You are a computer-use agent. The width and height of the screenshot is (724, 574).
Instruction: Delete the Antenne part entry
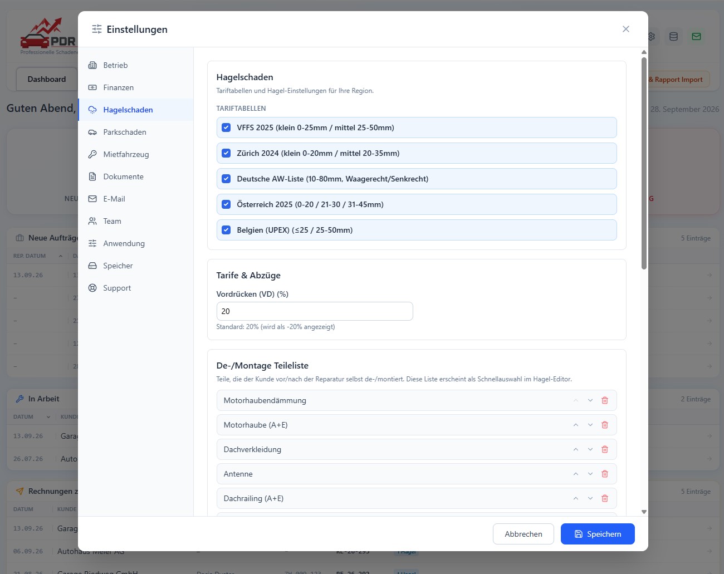(x=605, y=474)
